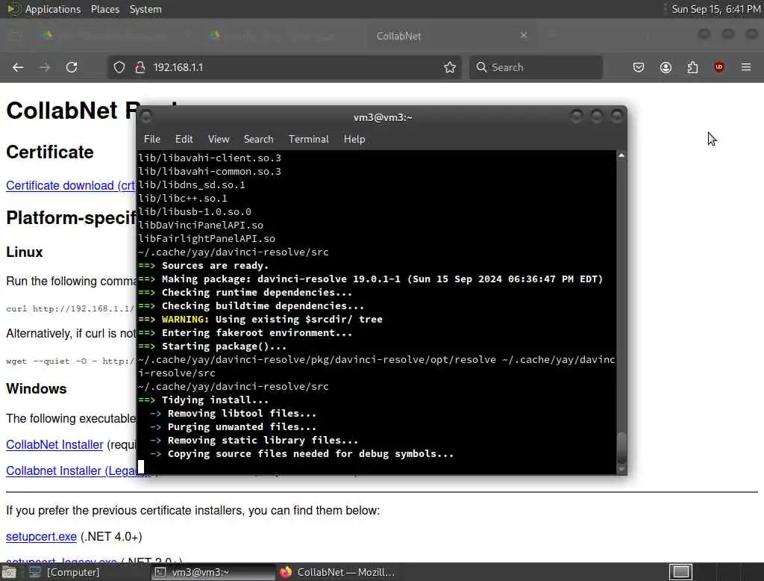Click the CollabNet Installer link
This screenshot has width=764, height=581.
pos(54,444)
